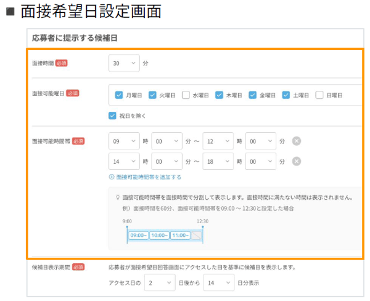
Task: Select the 09:00~ example slot
Action: (139, 235)
